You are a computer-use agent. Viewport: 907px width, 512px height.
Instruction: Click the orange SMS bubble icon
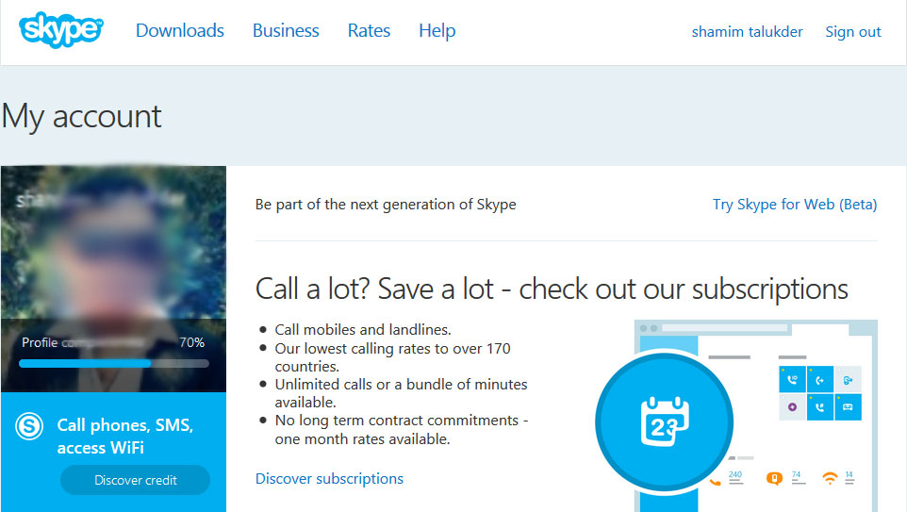click(775, 478)
